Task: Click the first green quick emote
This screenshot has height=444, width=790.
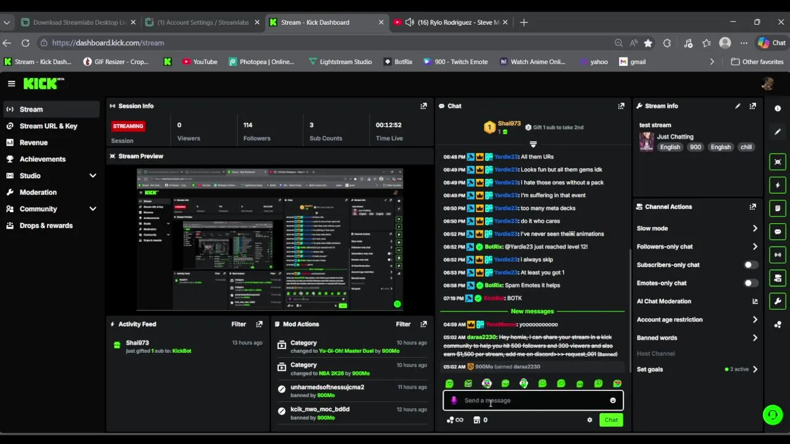Action: [x=449, y=384]
